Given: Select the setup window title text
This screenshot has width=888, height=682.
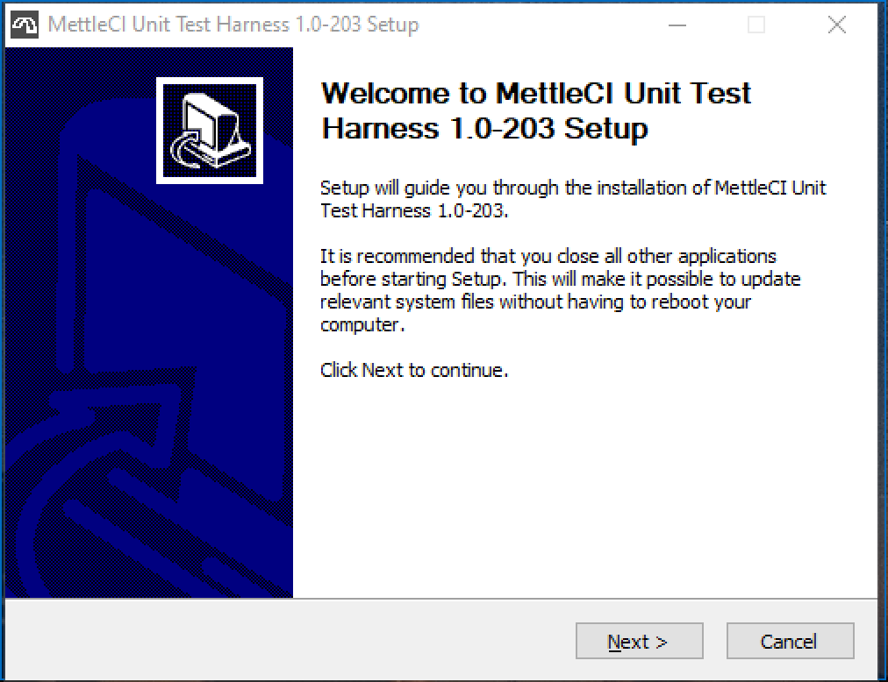Looking at the screenshot, I should [x=233, y=25].
